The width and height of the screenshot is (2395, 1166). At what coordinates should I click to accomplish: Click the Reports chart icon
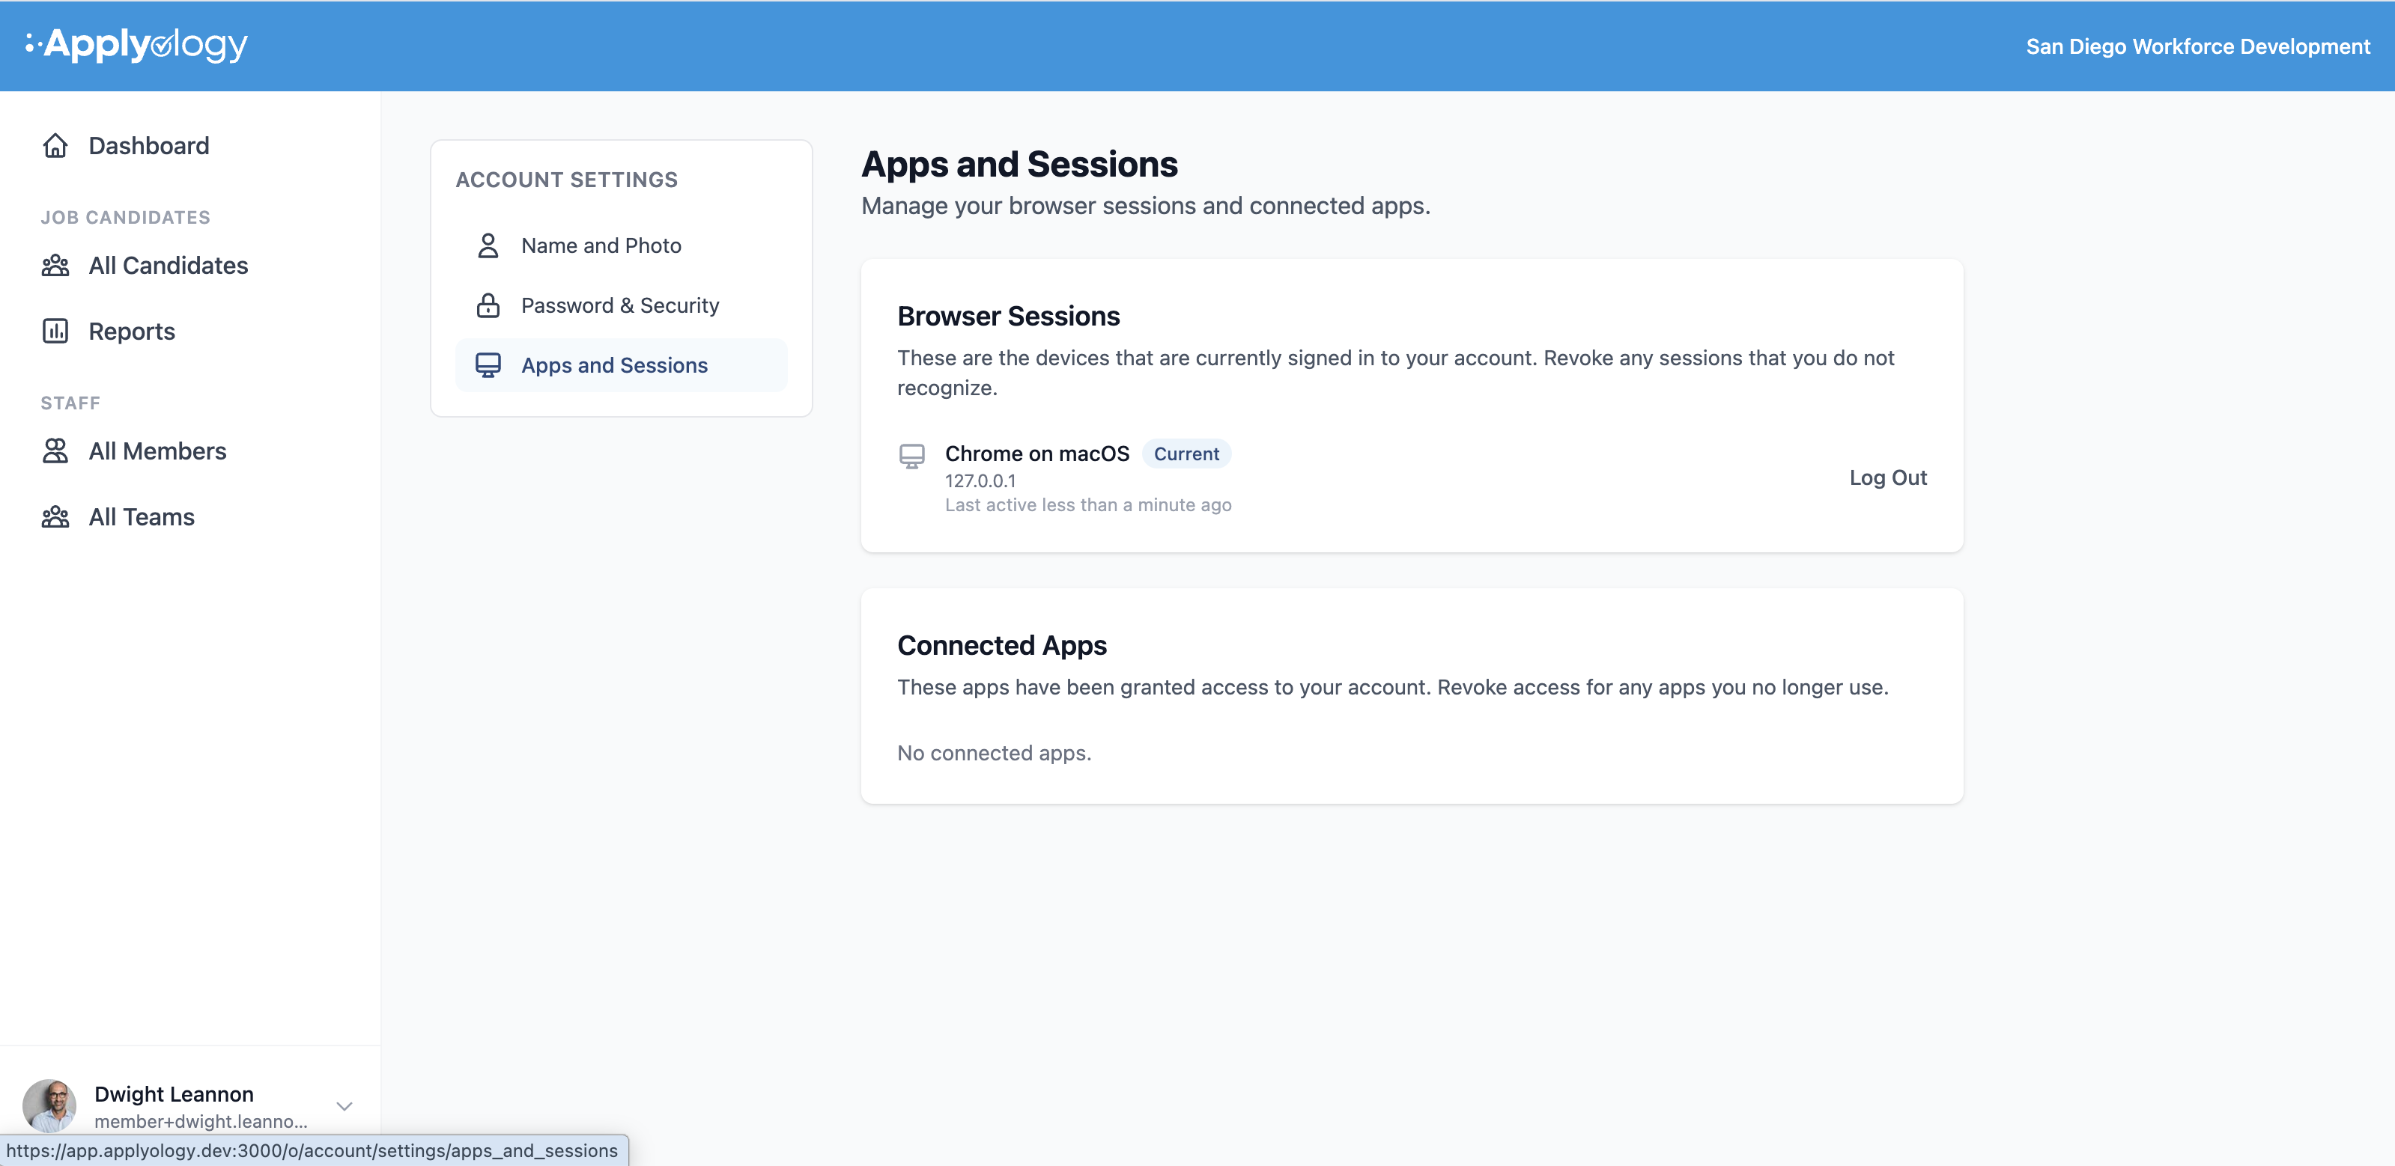coord(55,331)
